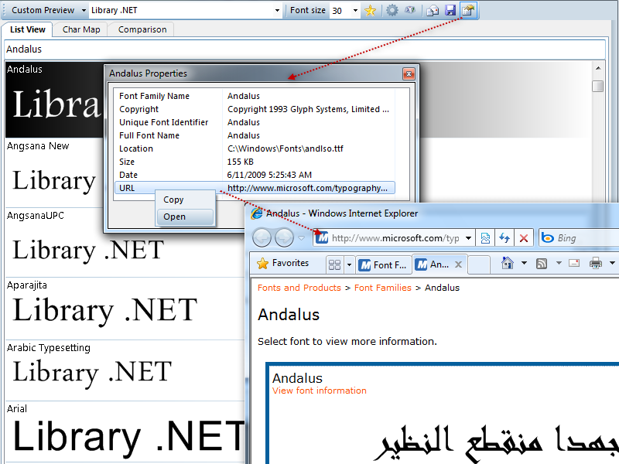Open font properties toolbar icon

click(x=469, y=10)
